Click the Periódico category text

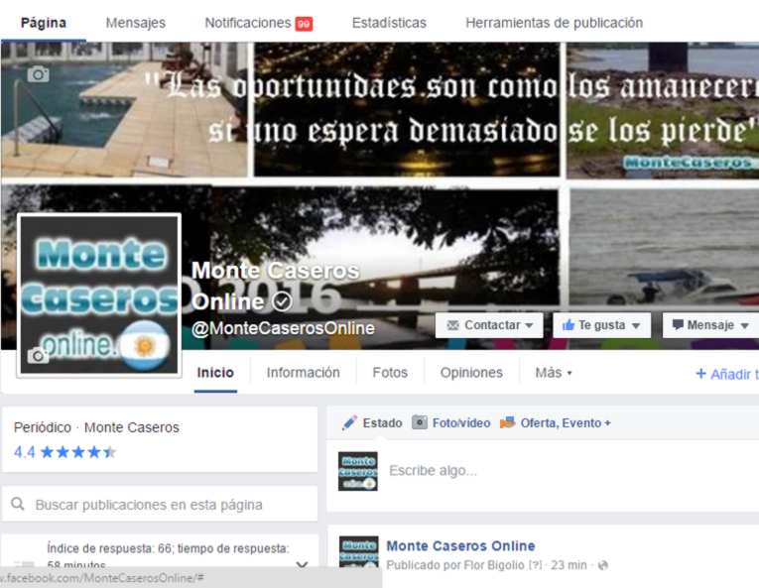click(43, 427)
